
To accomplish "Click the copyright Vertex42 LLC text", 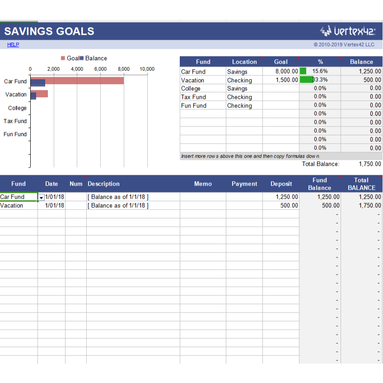I will click(344, 45).
